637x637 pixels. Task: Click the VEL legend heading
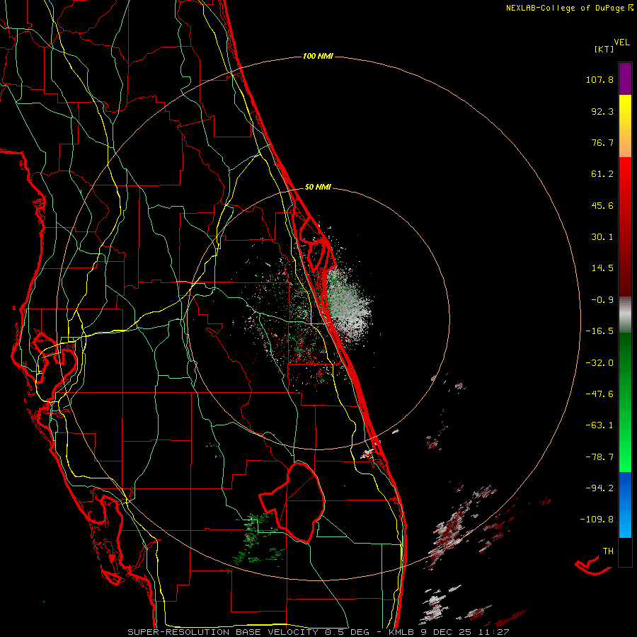[x=621, y=42]
